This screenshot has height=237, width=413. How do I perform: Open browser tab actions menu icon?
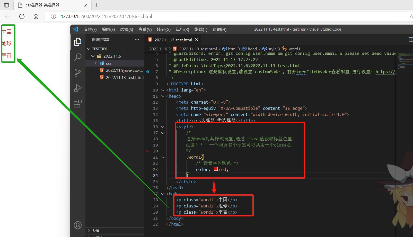pyautogui.click(x=6, y=5)
